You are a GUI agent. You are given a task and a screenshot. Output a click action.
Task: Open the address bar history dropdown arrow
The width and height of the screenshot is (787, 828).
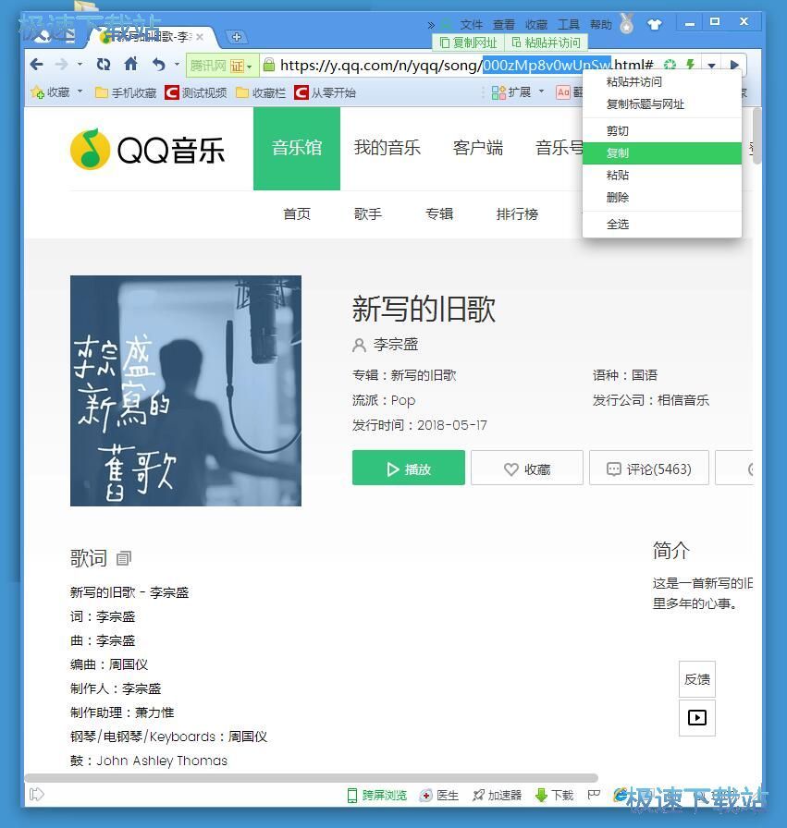tap(712, 65)
